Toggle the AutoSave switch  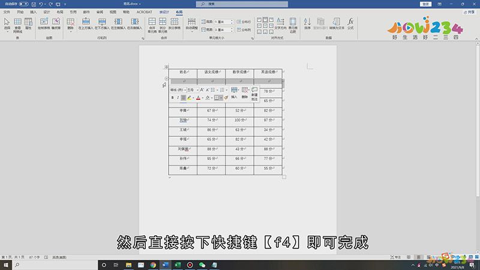(23, 4)
